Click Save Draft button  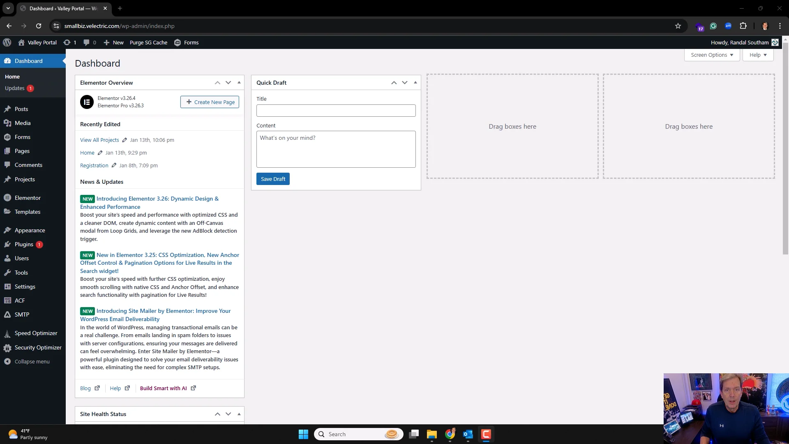(273, 179)
